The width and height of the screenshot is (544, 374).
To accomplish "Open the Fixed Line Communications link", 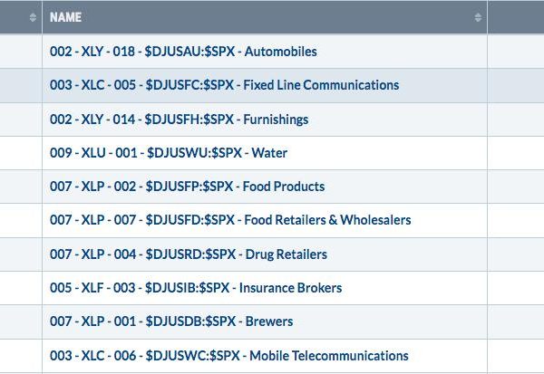I will click(224, 85).
